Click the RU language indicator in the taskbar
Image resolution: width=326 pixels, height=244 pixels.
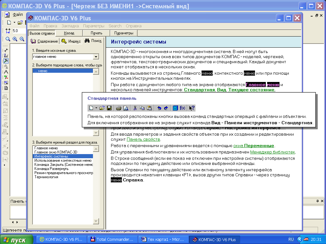tap(291, 240)
